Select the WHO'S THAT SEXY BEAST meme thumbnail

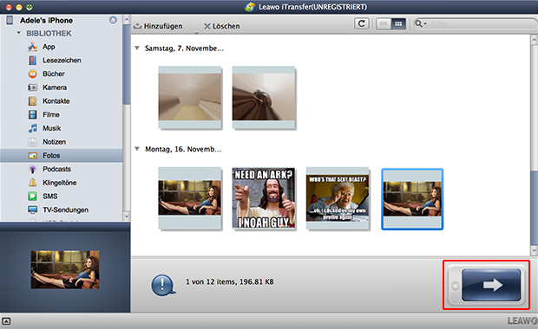[x=338, y=198]
